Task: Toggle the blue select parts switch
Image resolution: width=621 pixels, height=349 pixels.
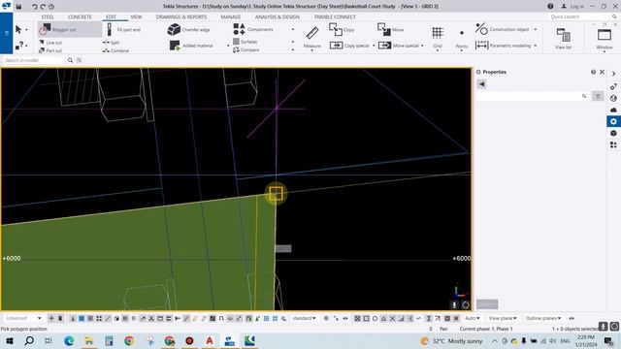Action: click(x=82, y=318)
